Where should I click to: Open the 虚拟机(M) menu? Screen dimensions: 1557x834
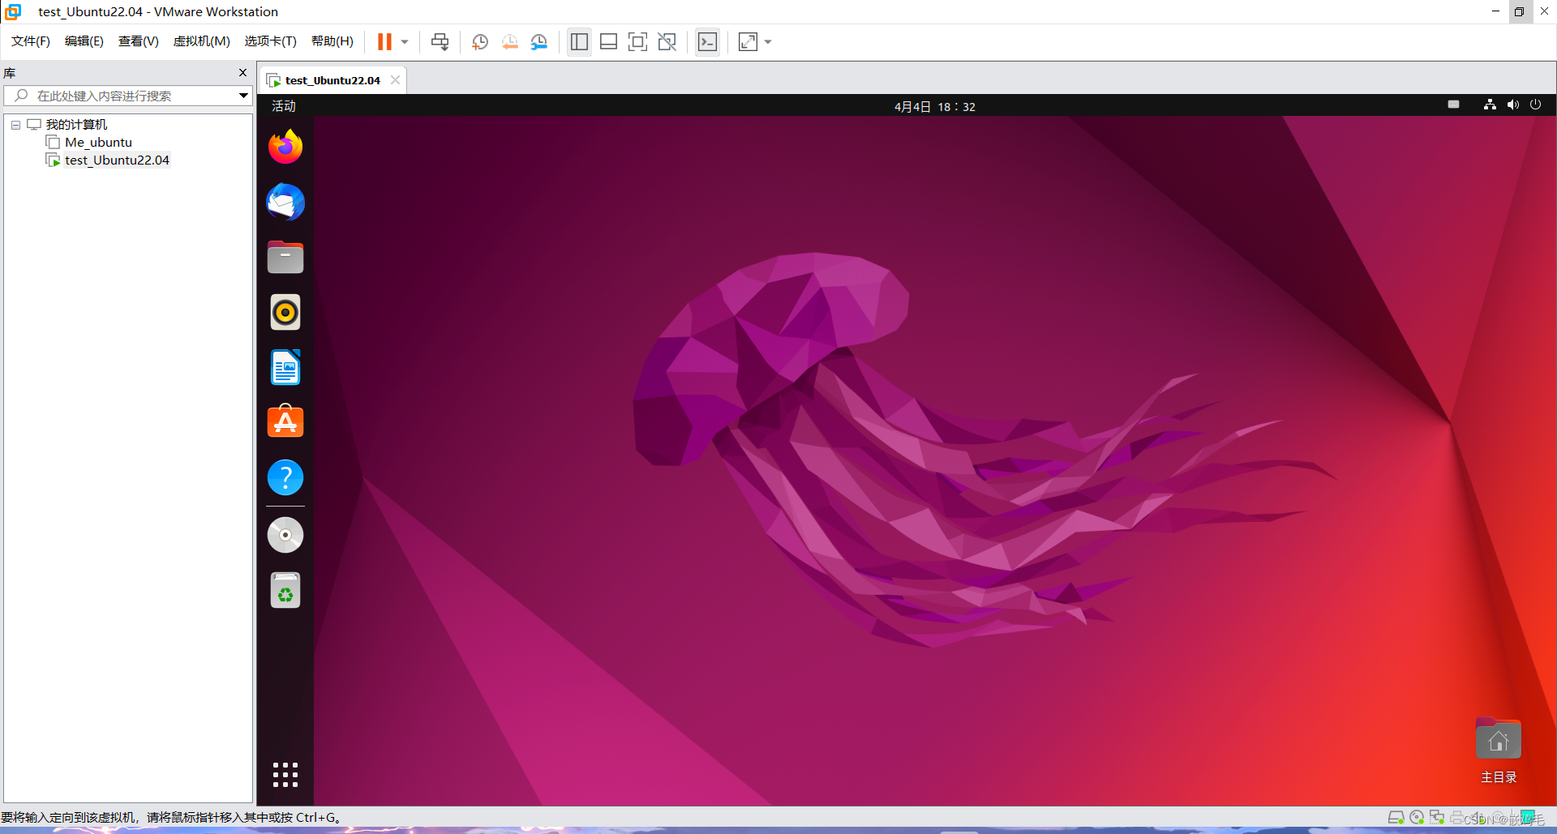click(201, 41)
